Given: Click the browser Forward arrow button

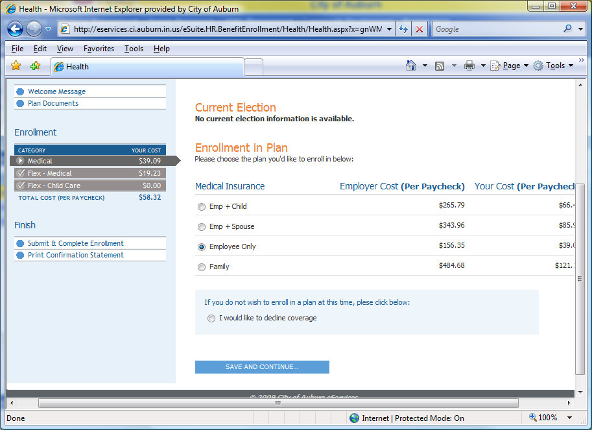Looking at the screenshot, I should [x=34, y=29].
